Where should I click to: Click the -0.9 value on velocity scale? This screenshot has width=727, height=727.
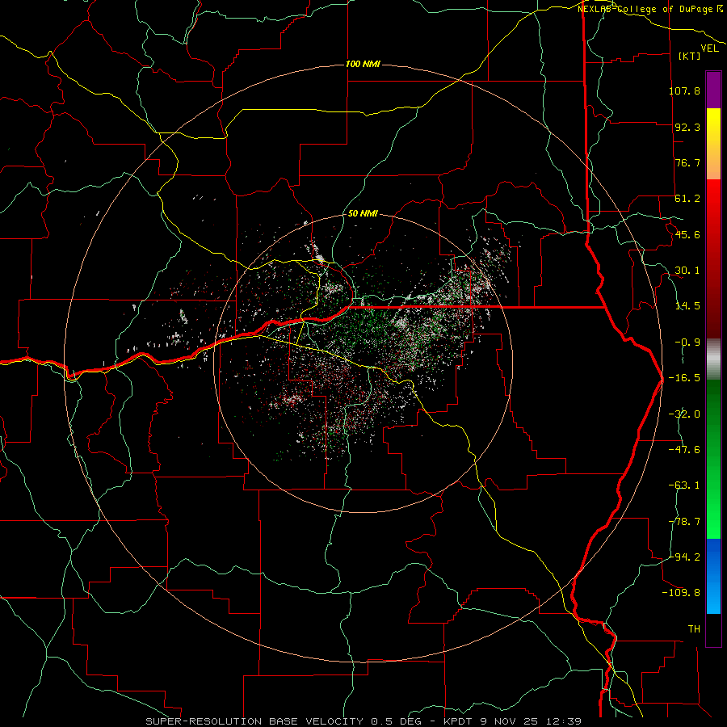pyautogui.click(x=687, y=342)
